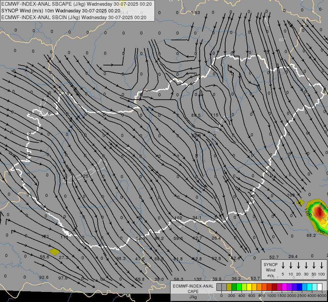This screenshot has height=302, width=328.
Task: Click the wind legend arrow for 100 m/s
Action: [322, 265]
